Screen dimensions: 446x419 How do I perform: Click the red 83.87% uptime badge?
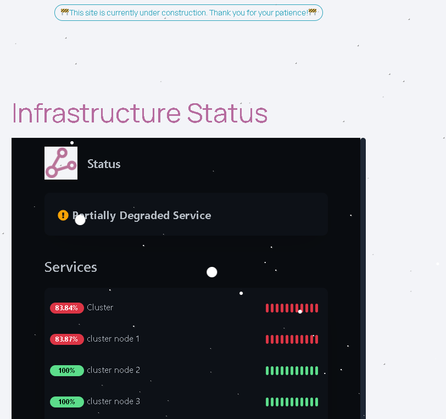67,339
